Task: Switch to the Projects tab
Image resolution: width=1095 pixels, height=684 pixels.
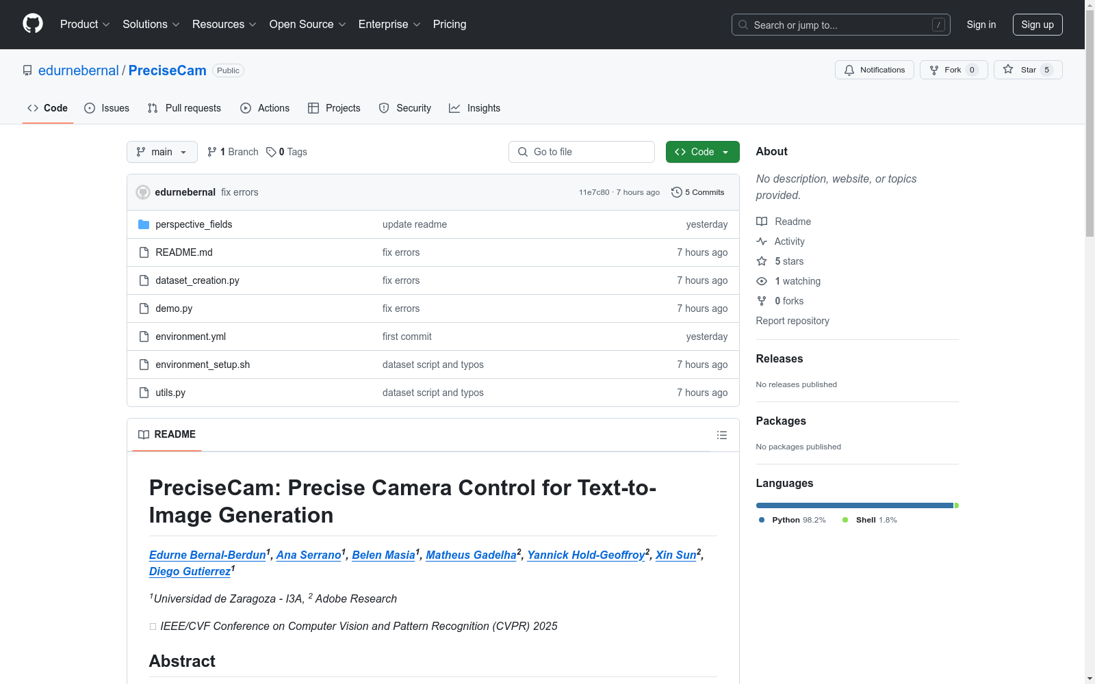Action: pos(334,108)
